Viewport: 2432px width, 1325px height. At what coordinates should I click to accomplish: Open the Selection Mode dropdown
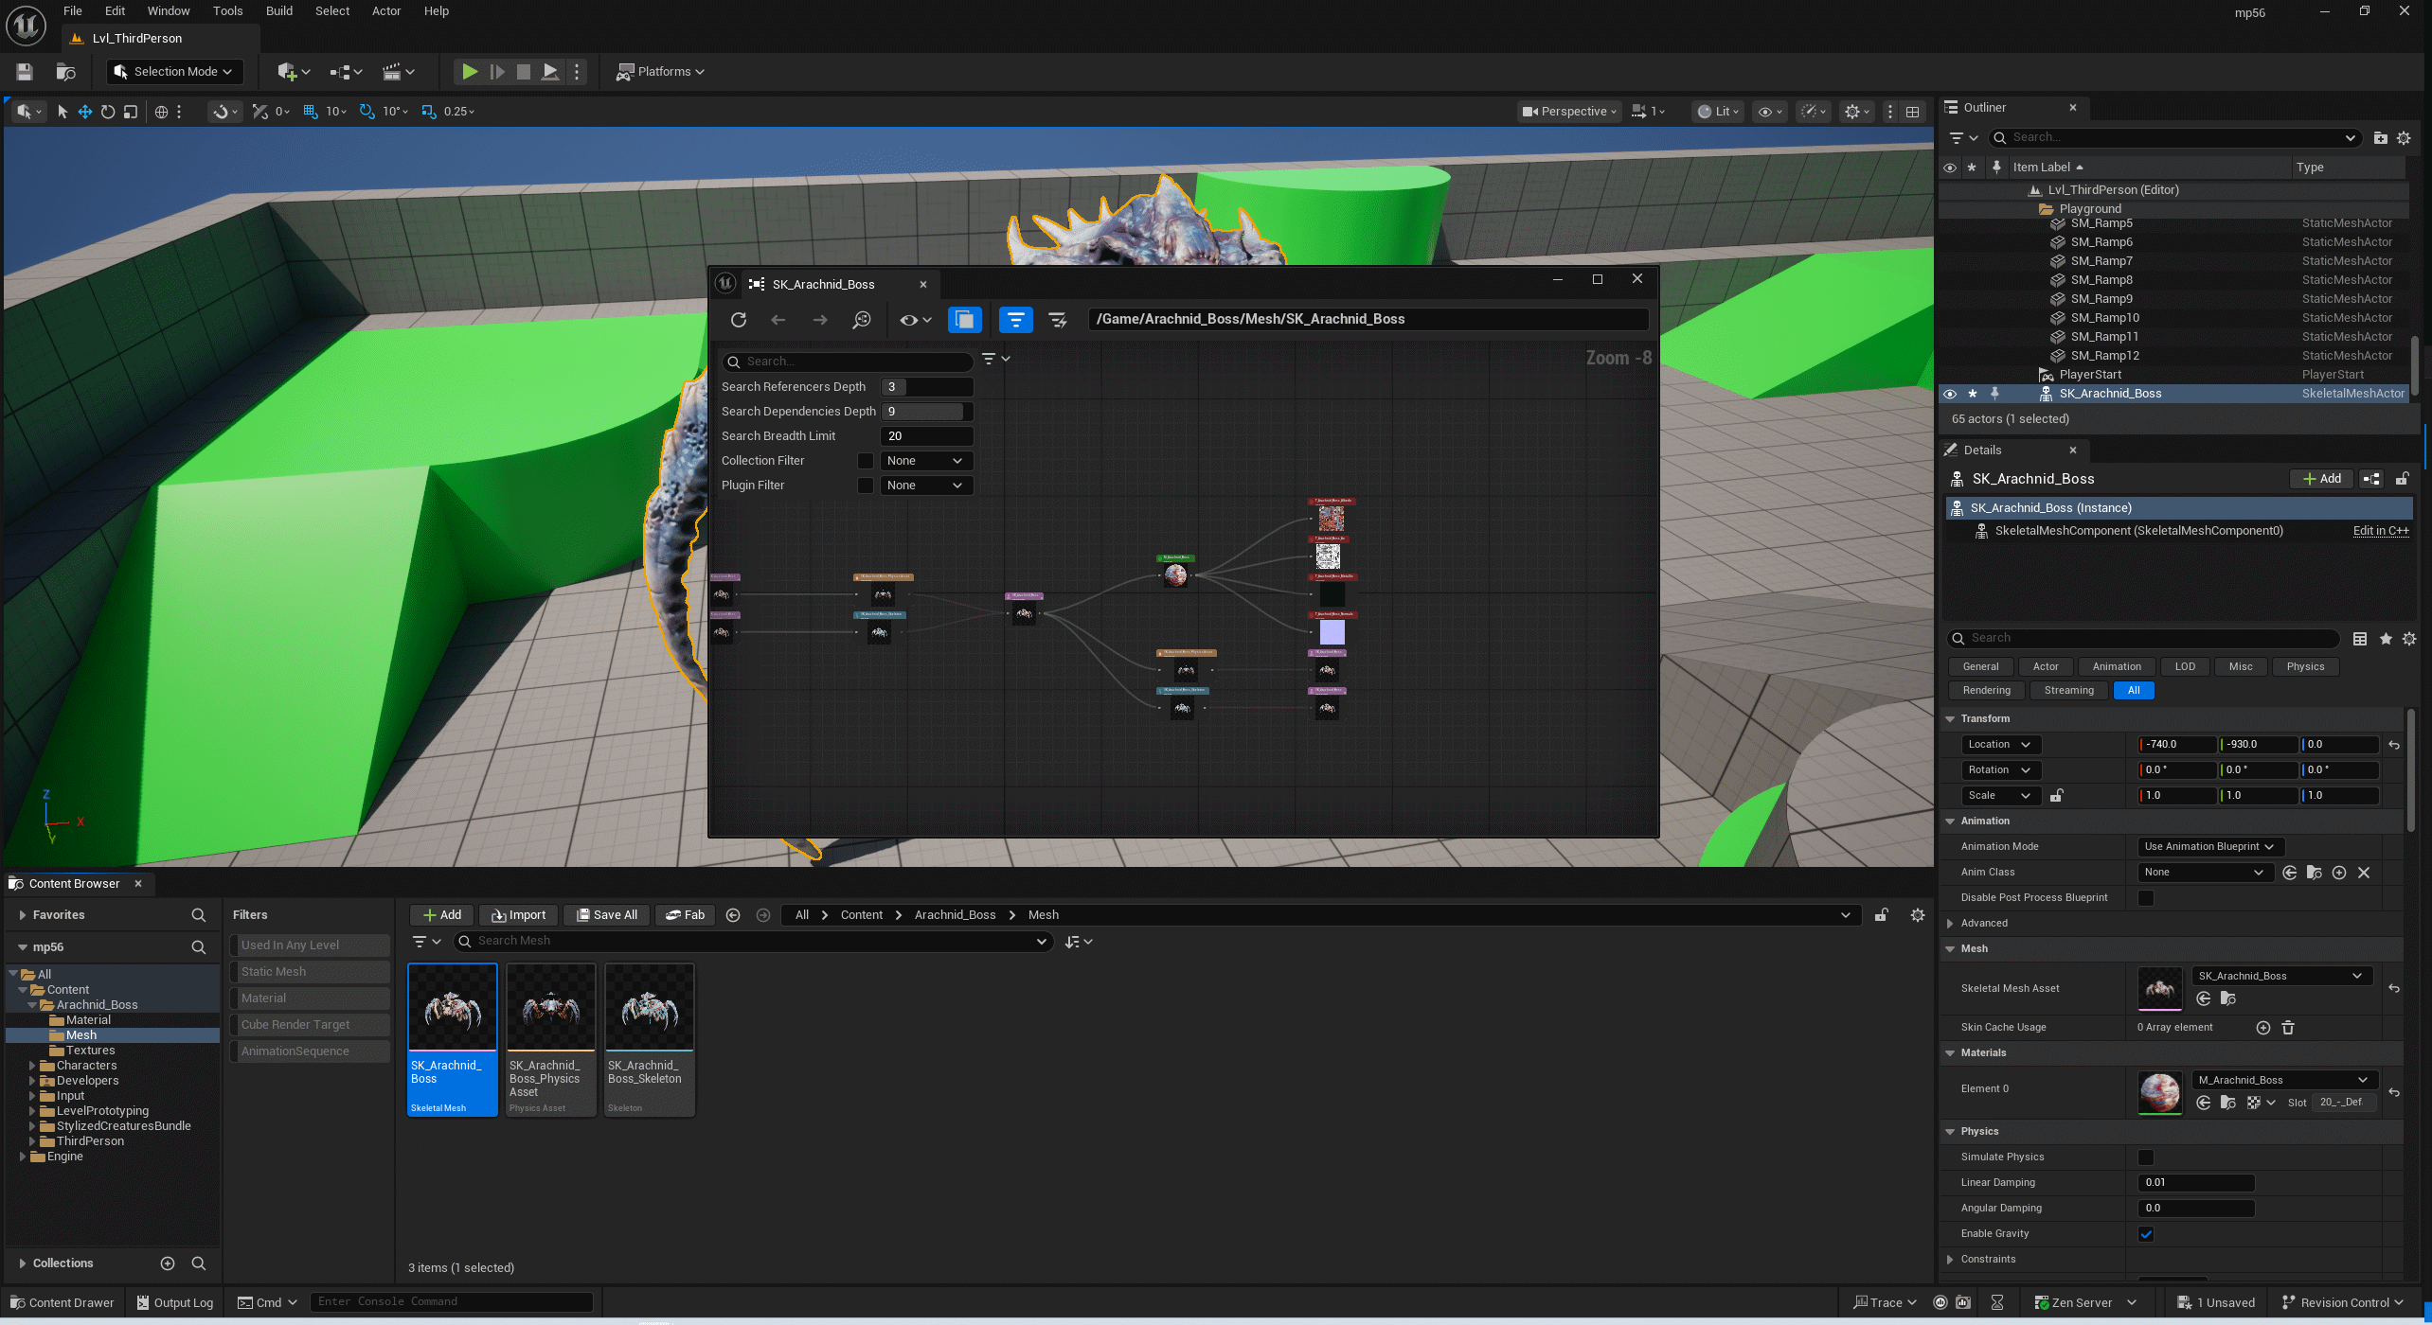[x=174, y=72]
